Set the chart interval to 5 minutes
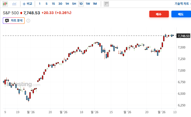The image size is (191, 117). pos(46,4)
